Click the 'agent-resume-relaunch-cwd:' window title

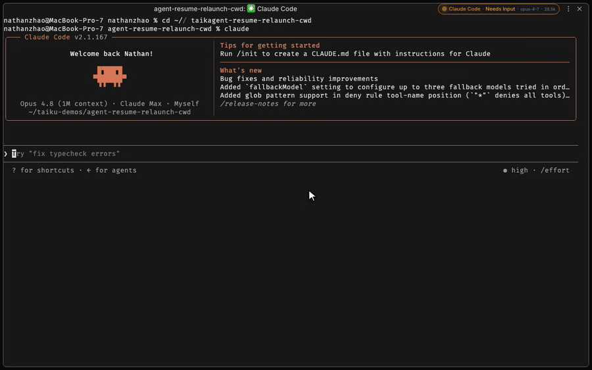click(x=199, y=9)
